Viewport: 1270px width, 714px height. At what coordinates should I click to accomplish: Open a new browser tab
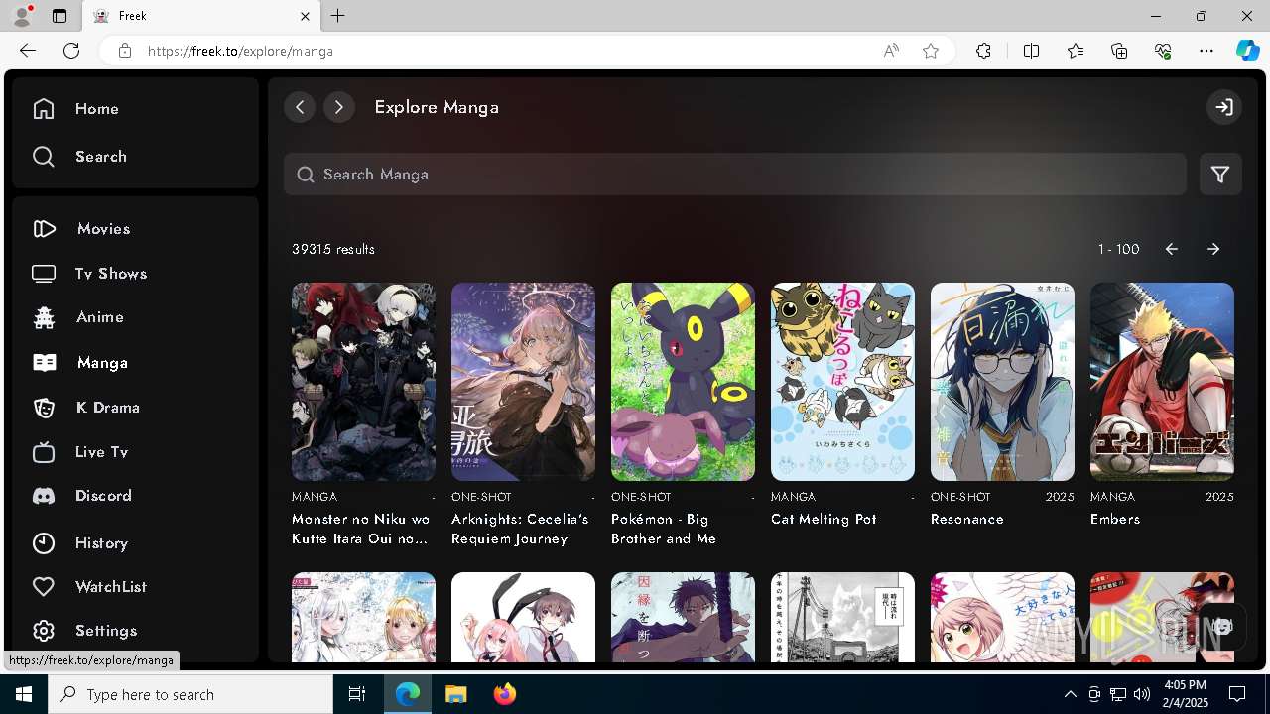[x=338, y=16]
